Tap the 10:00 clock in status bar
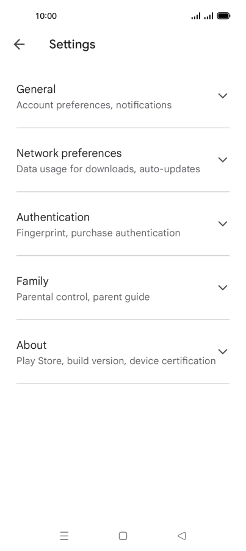 [46, 16]
